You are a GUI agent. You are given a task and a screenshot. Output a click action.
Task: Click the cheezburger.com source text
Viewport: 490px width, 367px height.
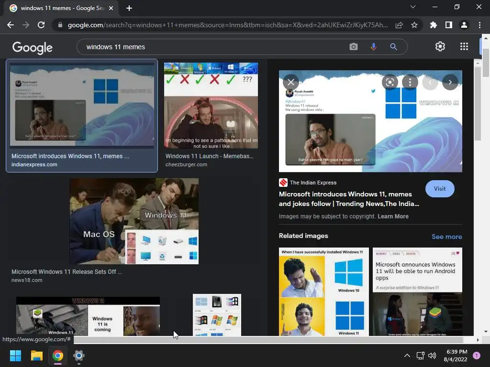186,164
